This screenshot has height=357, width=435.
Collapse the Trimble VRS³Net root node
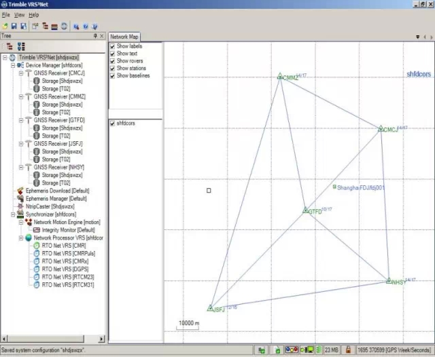[5, 58]
